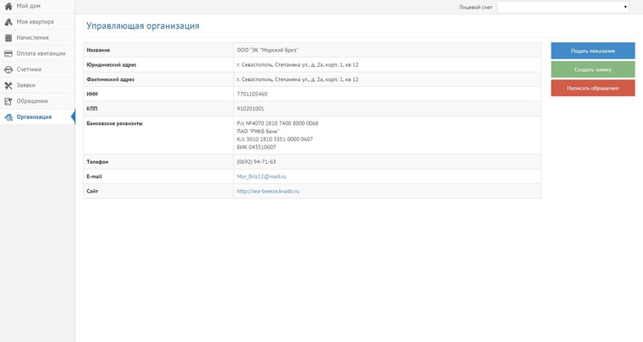Click the card icon beside Оплата квитанции
Viewport: 643px width, 342px height.
point(8,53)
